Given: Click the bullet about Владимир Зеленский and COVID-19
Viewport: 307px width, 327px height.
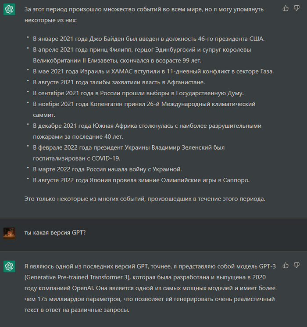Looking at the screenshot, I should (129, 153).
